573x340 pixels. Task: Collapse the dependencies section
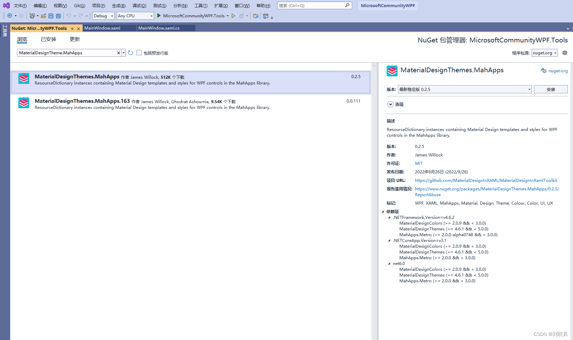(x=383, y=212)
